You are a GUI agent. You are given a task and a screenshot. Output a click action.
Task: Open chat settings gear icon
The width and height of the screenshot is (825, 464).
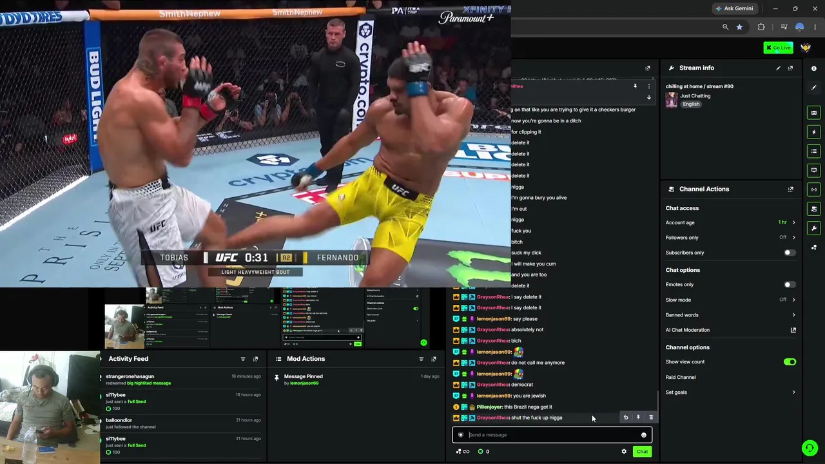click(x=624, y=452)
